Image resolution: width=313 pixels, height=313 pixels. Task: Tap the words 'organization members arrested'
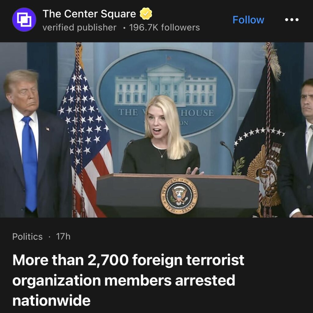124,281
